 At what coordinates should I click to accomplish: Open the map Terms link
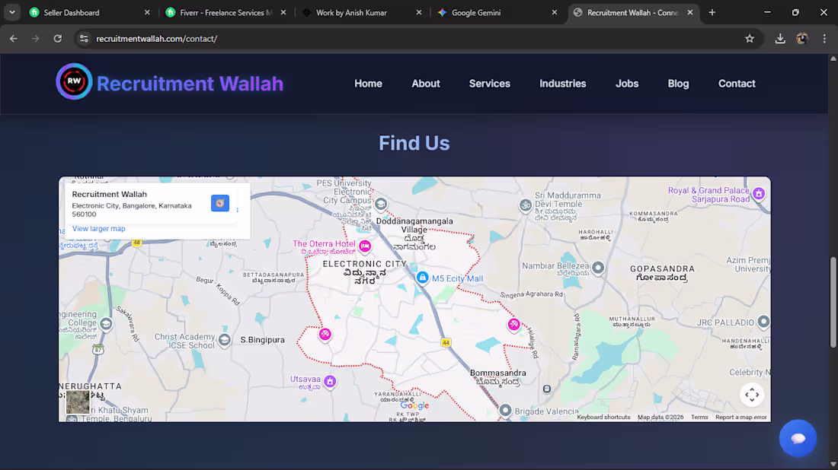click(699, 418)
